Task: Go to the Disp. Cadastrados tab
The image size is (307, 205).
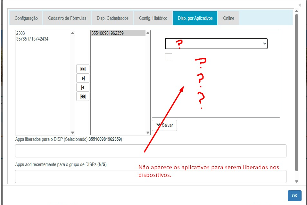Action: (x=112, y=18)
